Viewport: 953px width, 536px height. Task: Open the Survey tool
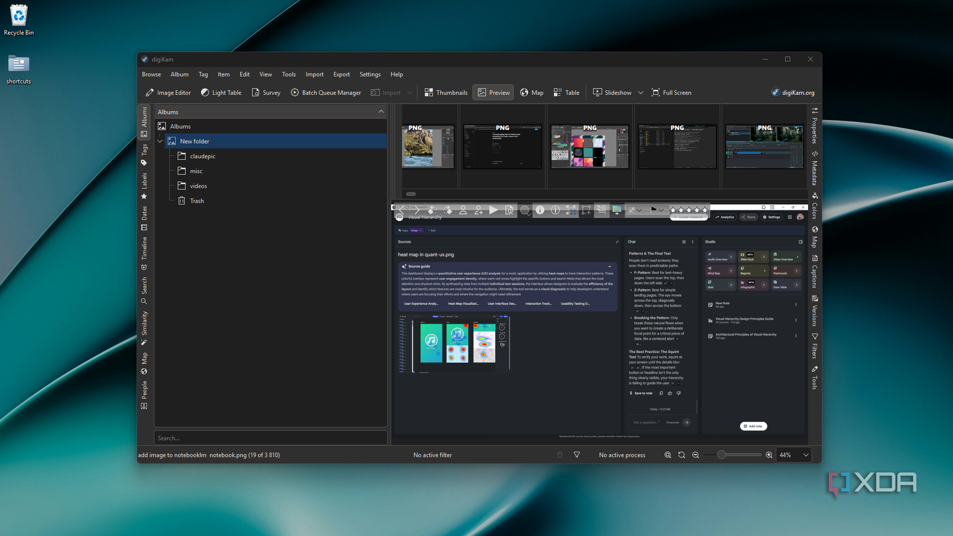coord(266,92)
